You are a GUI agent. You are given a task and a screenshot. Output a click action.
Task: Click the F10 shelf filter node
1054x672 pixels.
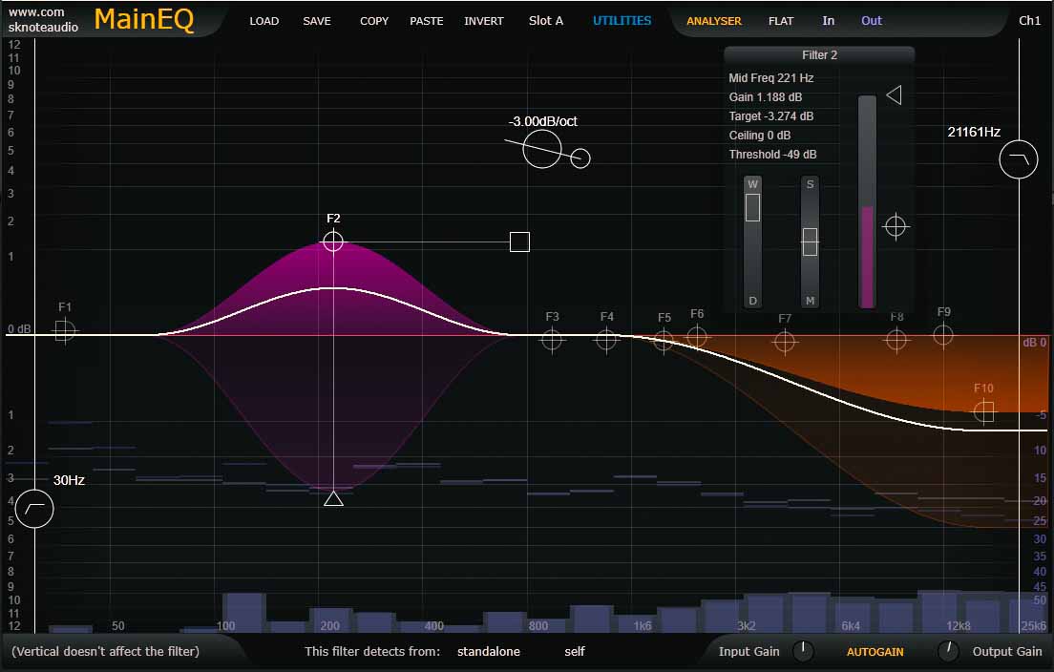983,411
